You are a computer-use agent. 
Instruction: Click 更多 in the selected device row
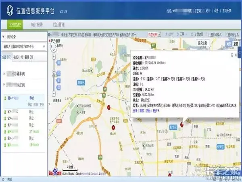42,104
